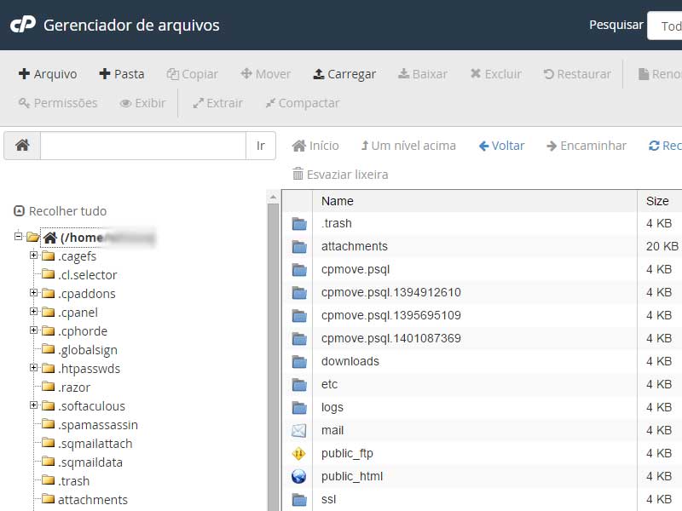Click folder icon of attachments row

coord(299,247)
